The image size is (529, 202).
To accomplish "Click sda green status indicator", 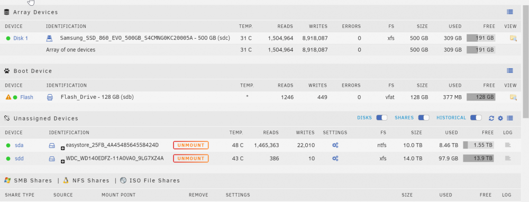I will pyautogui.click(x=8, y=145).
